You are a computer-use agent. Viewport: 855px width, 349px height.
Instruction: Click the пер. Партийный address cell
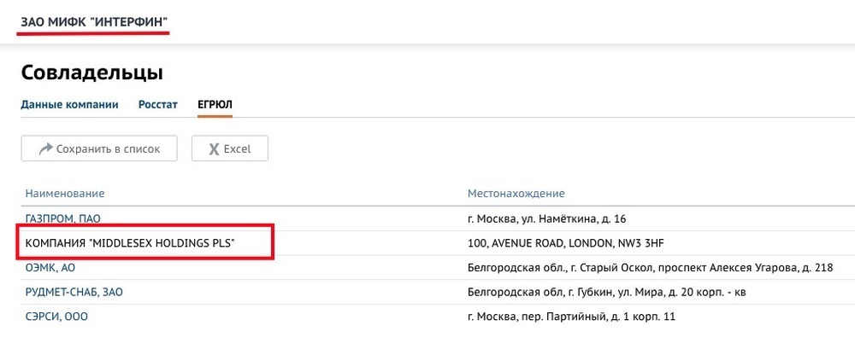pos(571,317)
